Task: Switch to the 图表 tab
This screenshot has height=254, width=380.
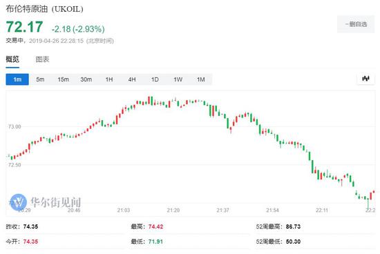Action: point(42,59)
